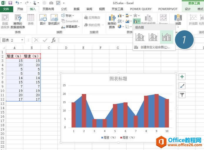Click the 应用商店 app store button
Screen dimensions: 204x150
click(92, 17)
